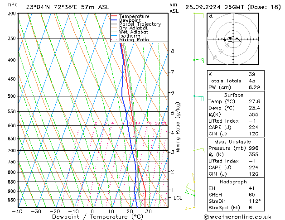Click the wind barb at 500 hPa
Screen dimensions: 285x220
198,98
